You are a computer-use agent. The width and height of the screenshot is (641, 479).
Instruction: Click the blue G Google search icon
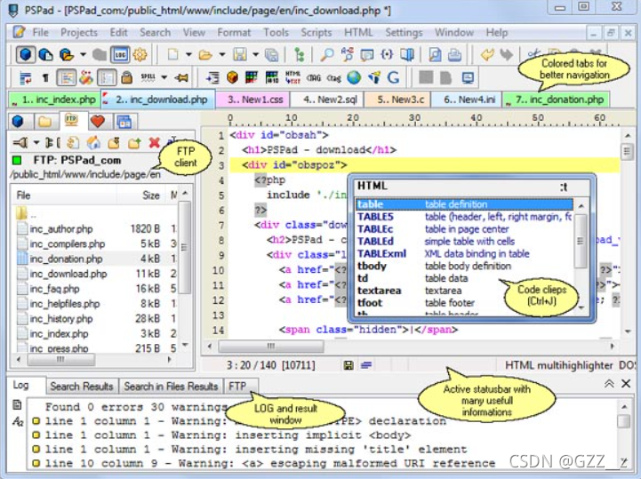pos(393,77)
